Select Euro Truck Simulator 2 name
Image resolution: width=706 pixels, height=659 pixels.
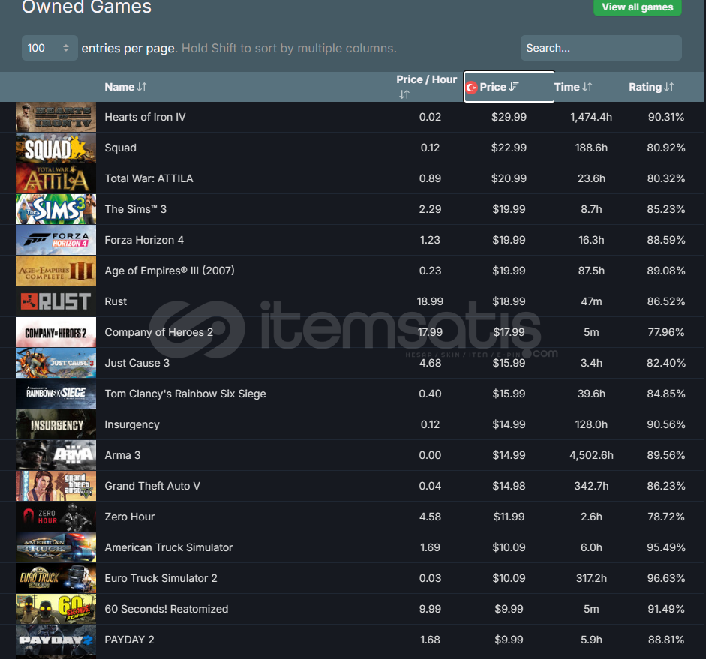tap(161, 578)
